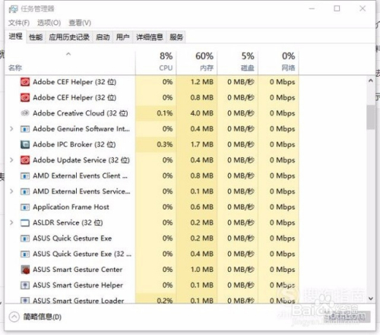380x335 pixels.
Task: Click the Adobe IPC Broker process icon
Action: (25, 144)
